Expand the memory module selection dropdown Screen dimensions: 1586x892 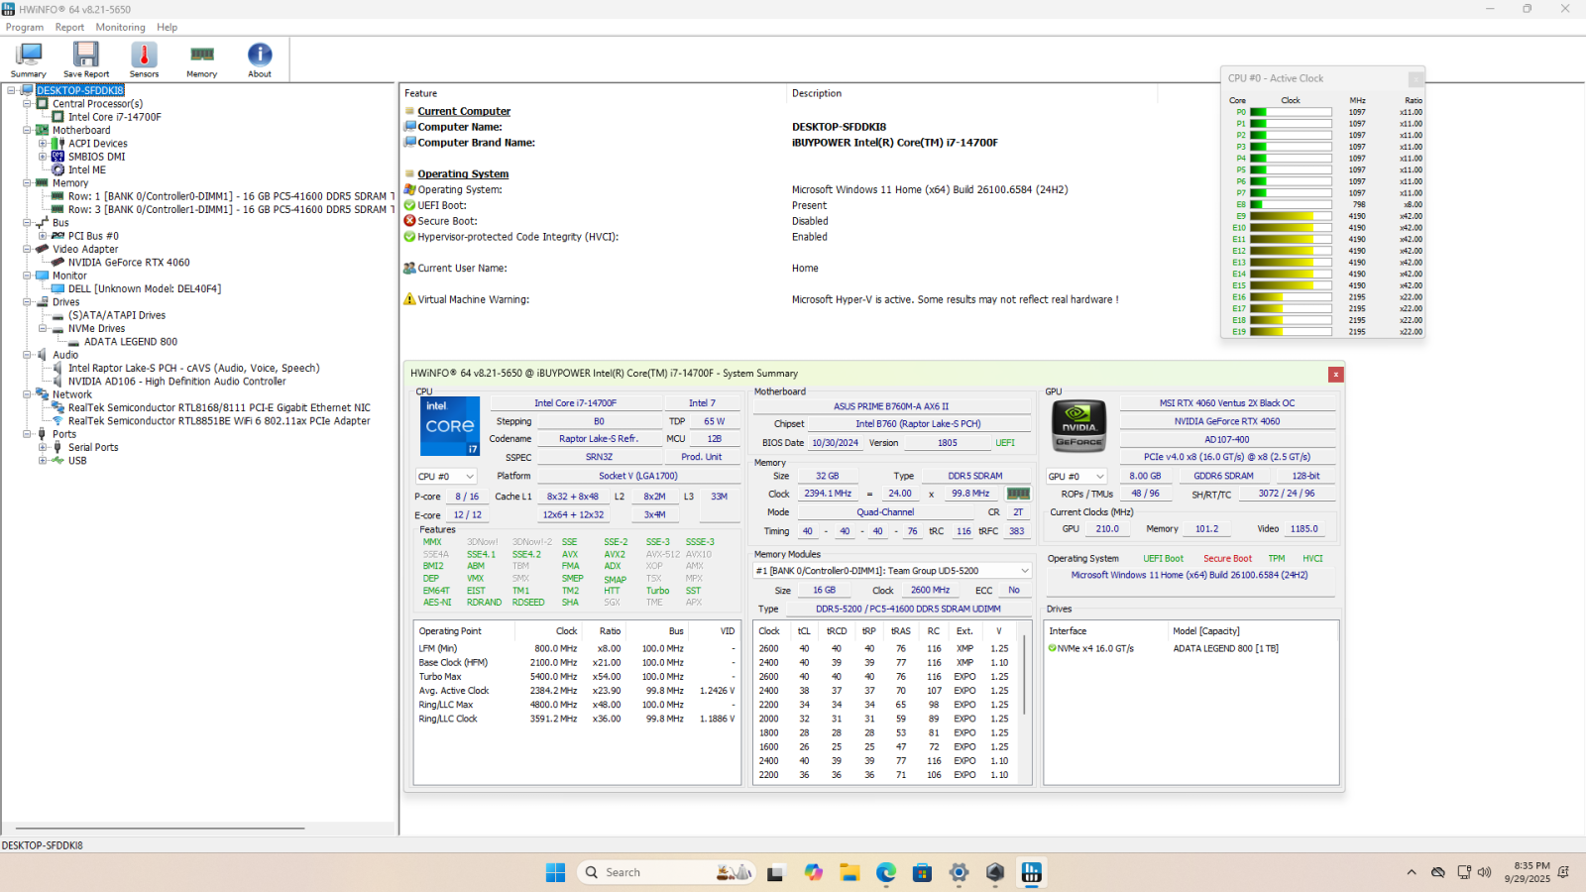click(1024, 571)
